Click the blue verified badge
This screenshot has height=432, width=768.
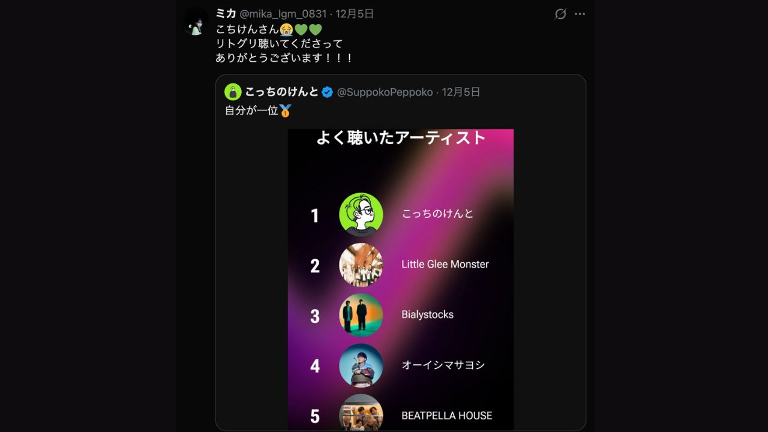tap(327, 92)
